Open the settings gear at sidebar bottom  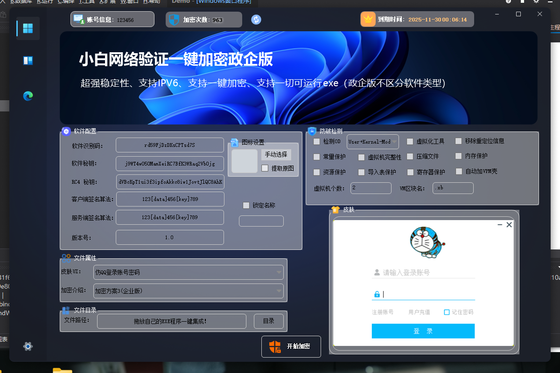(x=28, y=346)
